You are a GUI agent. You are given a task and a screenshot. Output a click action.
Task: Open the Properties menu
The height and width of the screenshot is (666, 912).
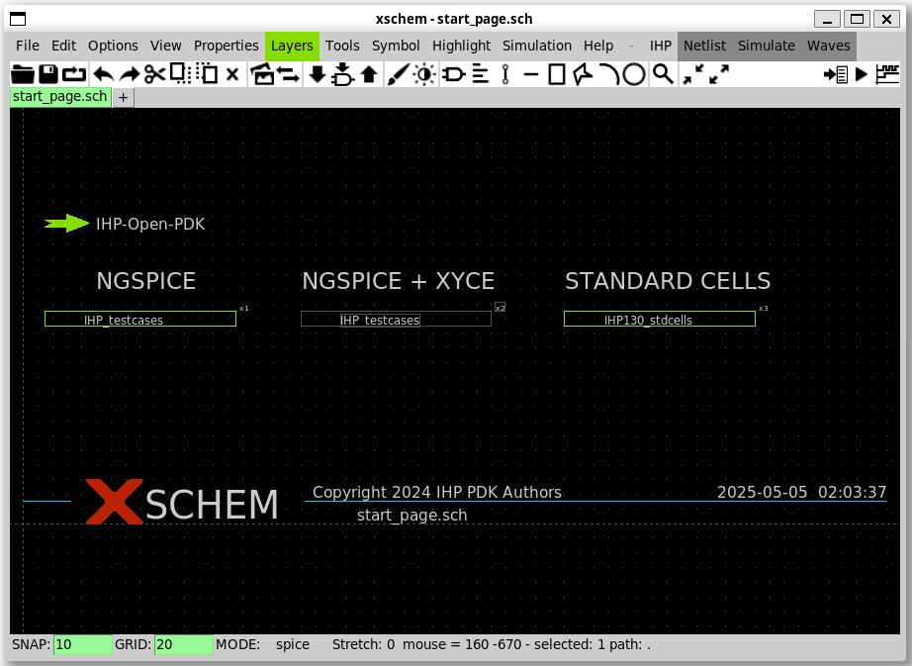226,46
